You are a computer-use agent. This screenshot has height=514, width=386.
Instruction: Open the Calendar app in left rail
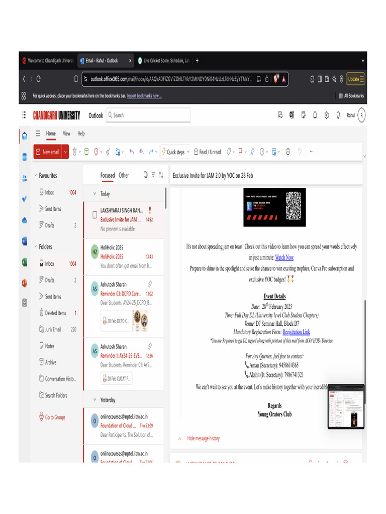(24, 157)
